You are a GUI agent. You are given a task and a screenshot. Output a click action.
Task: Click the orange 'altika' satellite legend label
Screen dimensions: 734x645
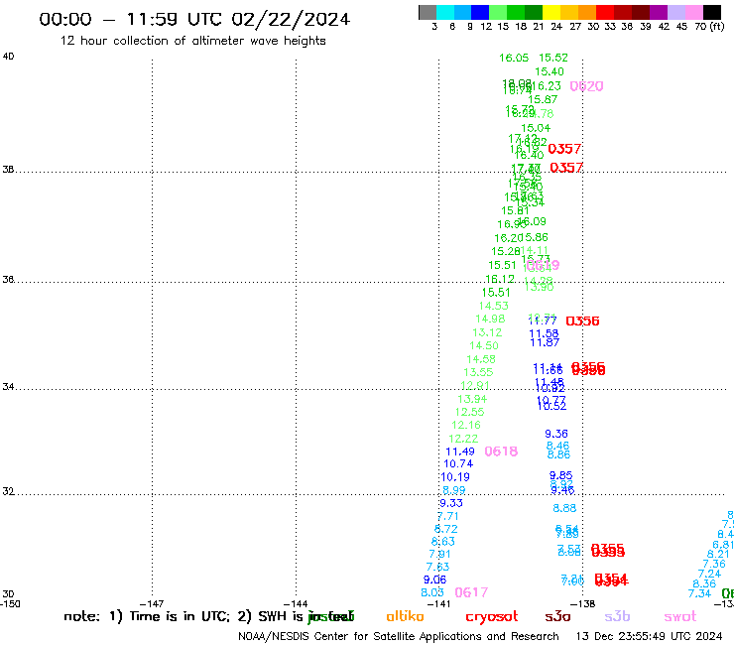click(x=405, y=616)
